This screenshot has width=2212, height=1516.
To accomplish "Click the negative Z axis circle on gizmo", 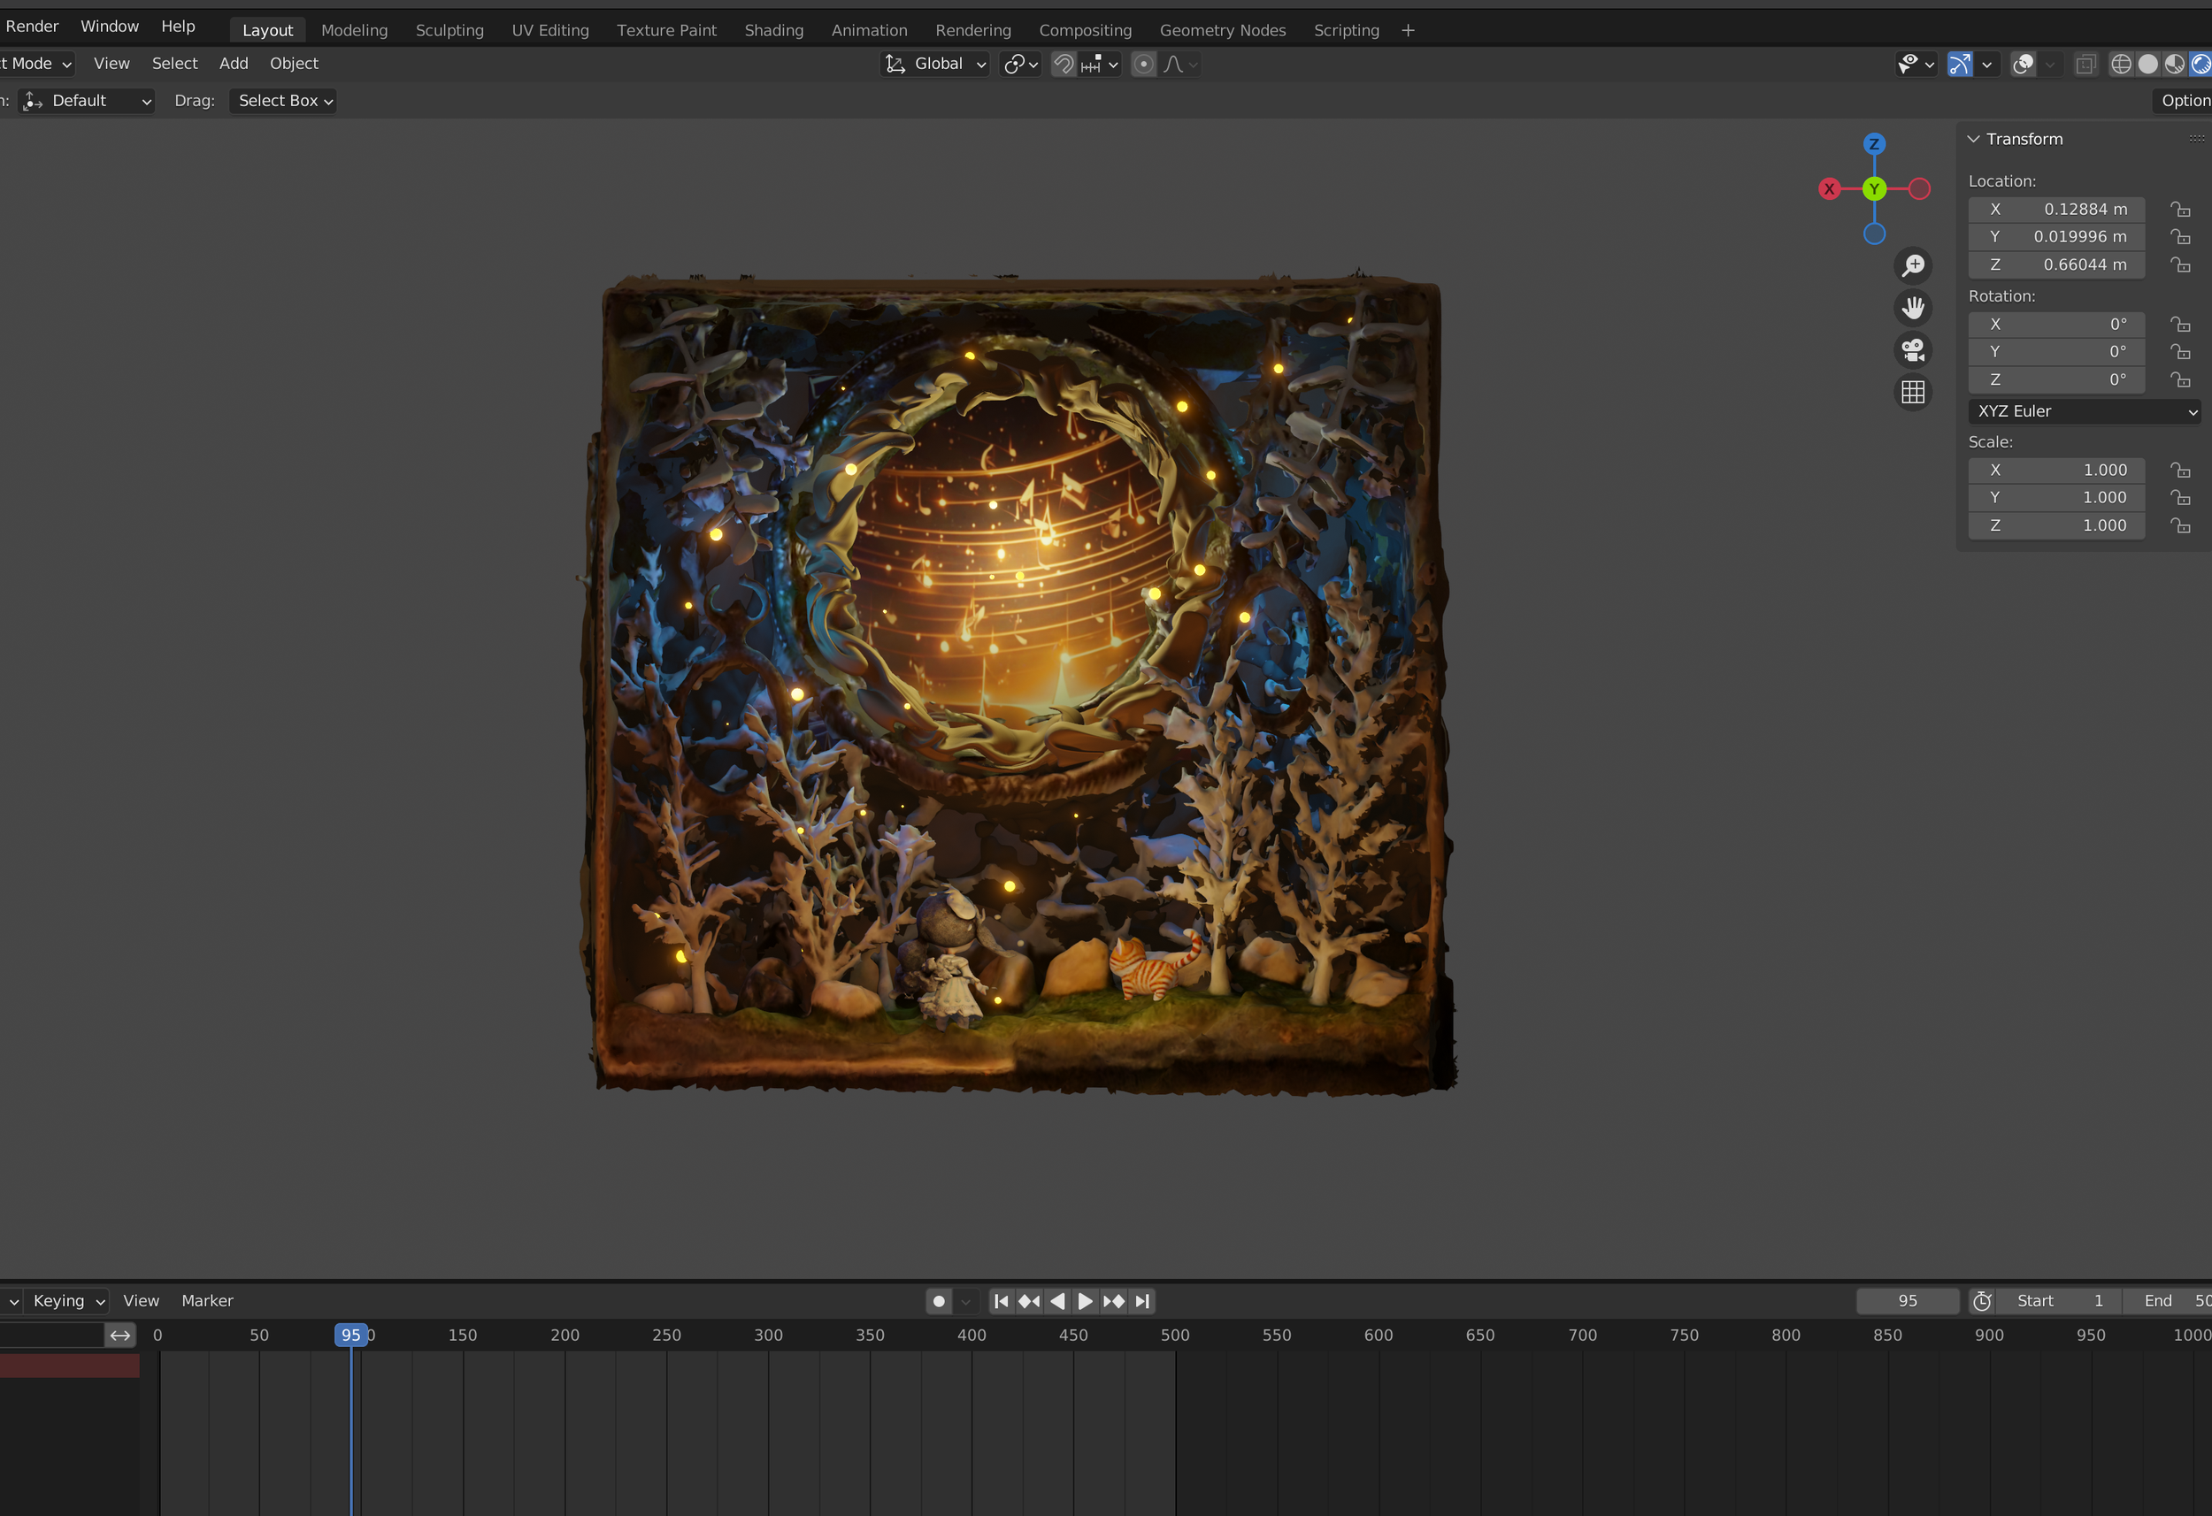I will (x=1874, y=234).
